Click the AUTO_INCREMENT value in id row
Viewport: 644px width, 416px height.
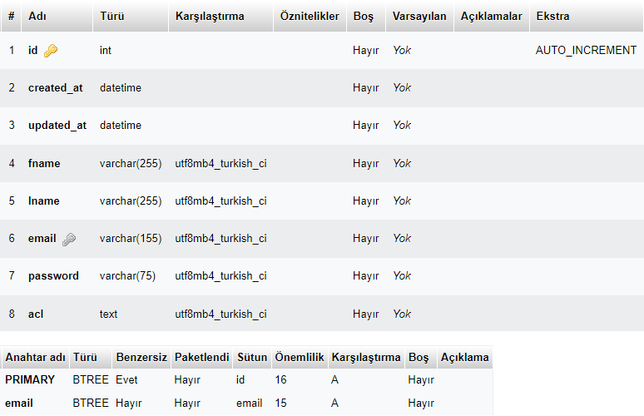coord(586,51)
